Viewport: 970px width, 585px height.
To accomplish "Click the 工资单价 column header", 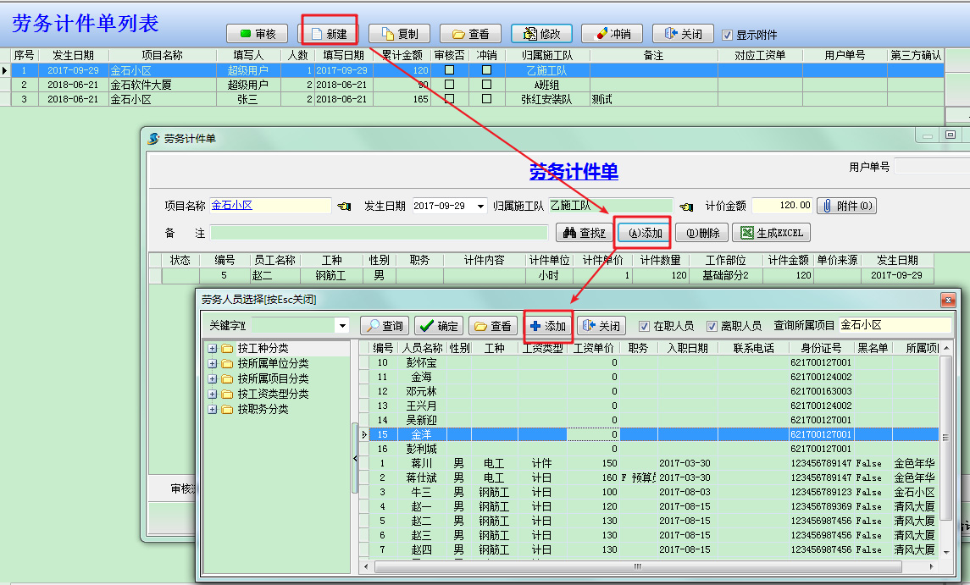I will (593, 348).
